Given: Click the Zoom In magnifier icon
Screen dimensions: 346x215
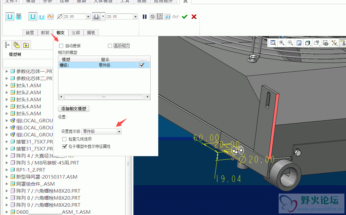Looking at the screenshot, I should 282,43.
